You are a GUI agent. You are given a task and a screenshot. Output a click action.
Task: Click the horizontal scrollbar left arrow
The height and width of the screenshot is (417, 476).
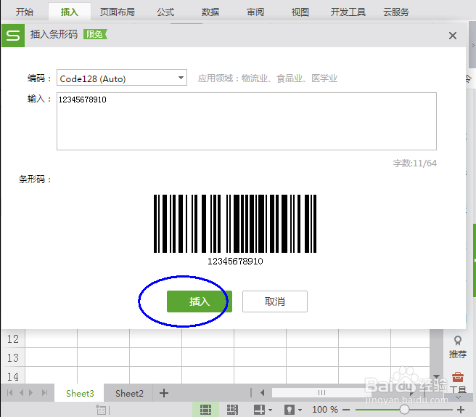[x=263, y=393]
